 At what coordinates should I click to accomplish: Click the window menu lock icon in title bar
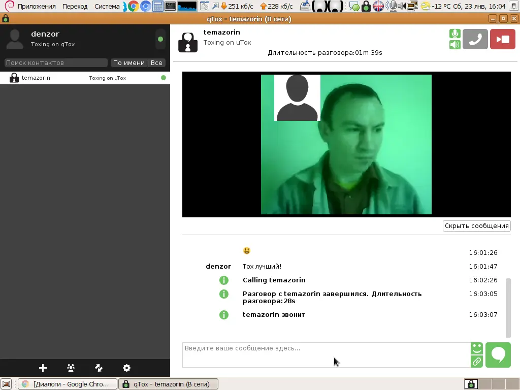coord(5,19)
